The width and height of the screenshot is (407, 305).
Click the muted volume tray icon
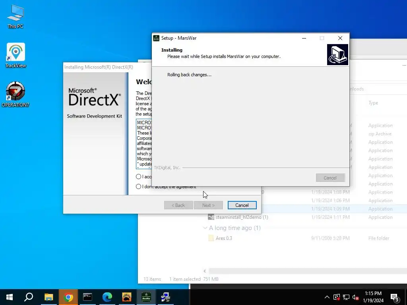point(356,297)
